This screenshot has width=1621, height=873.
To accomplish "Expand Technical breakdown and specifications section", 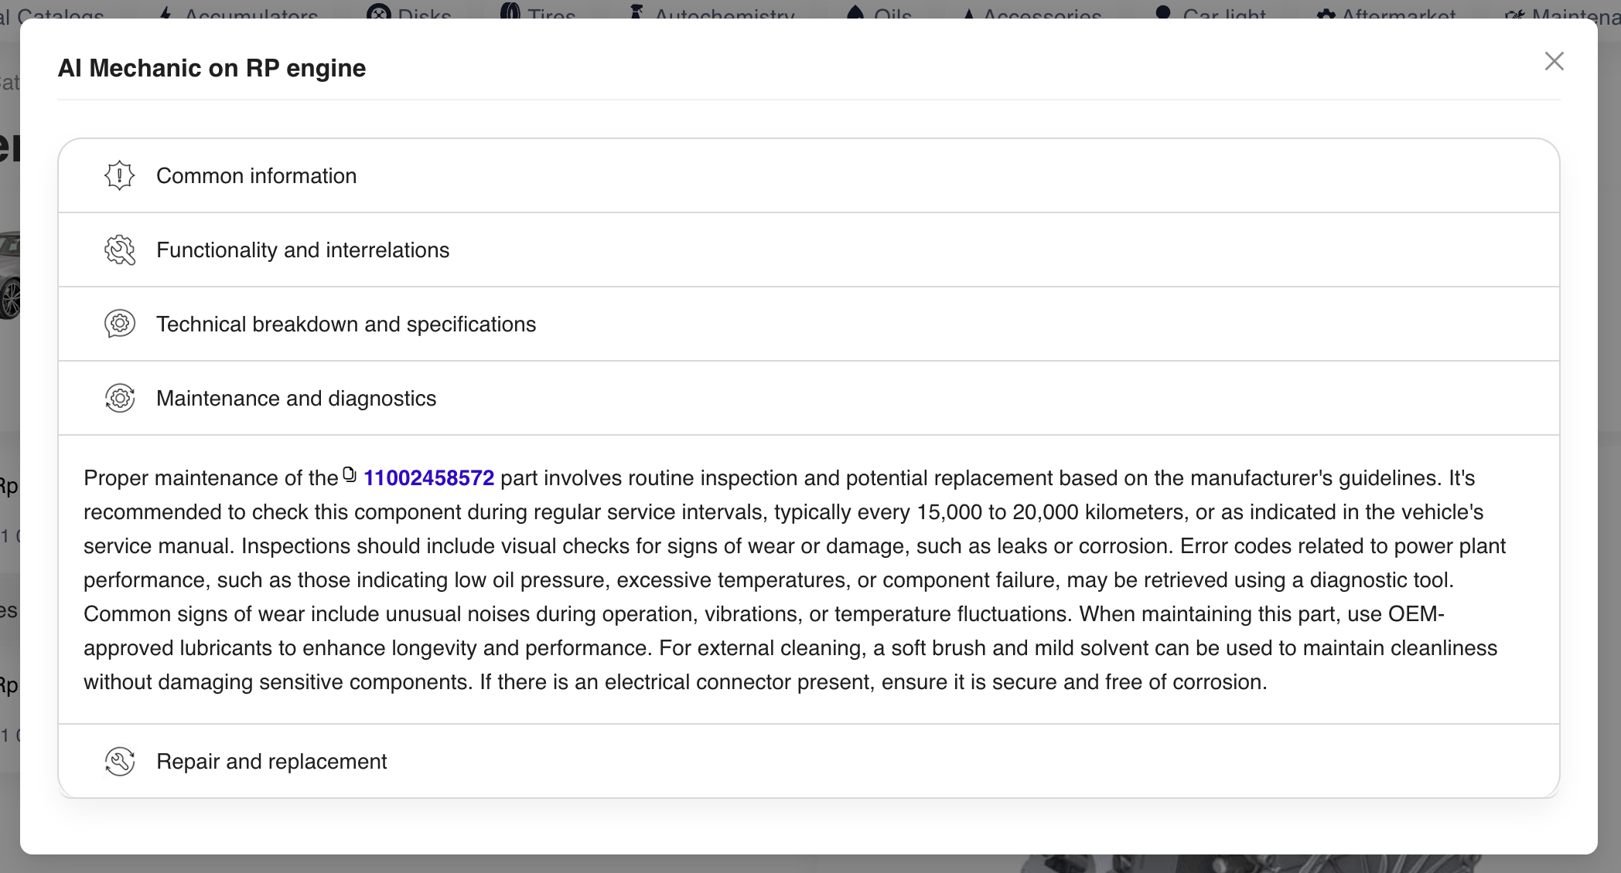I will [x=346, y=324].
